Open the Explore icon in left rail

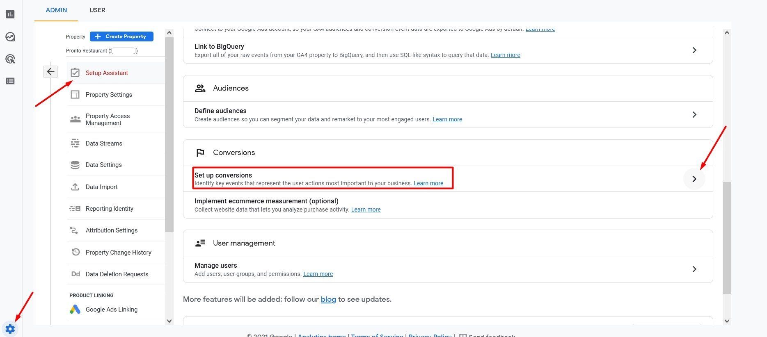pos(10,37)
